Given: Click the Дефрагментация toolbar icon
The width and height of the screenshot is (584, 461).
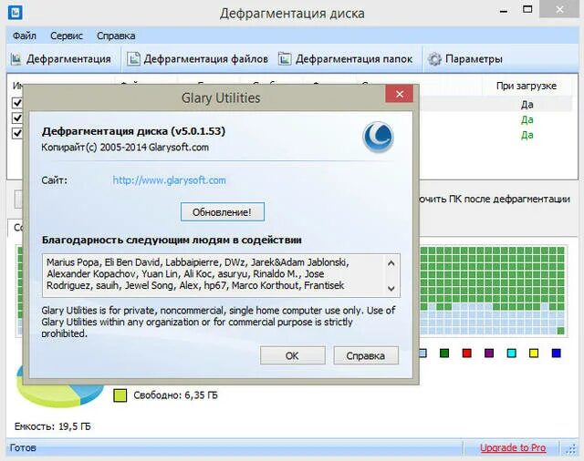Looking at the screenshot, I should pyautogui.click(x=16, y=59).
